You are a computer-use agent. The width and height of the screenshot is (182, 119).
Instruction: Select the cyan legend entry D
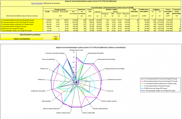[x=155, y=86]
